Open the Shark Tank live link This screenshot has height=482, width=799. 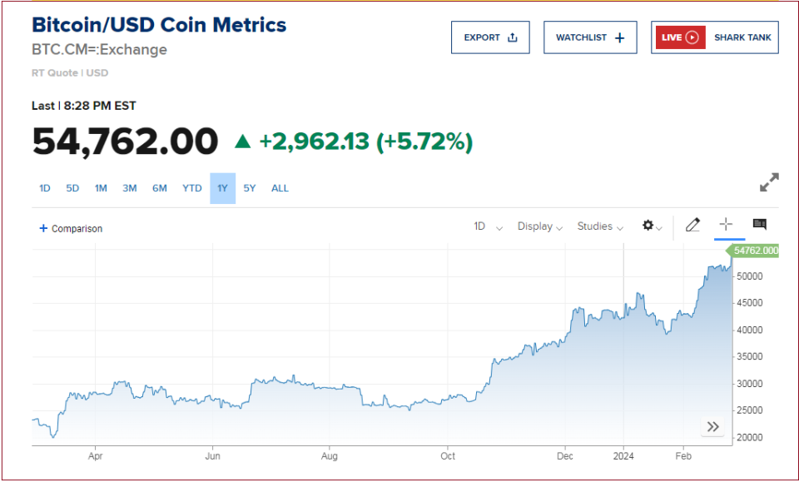742,37
